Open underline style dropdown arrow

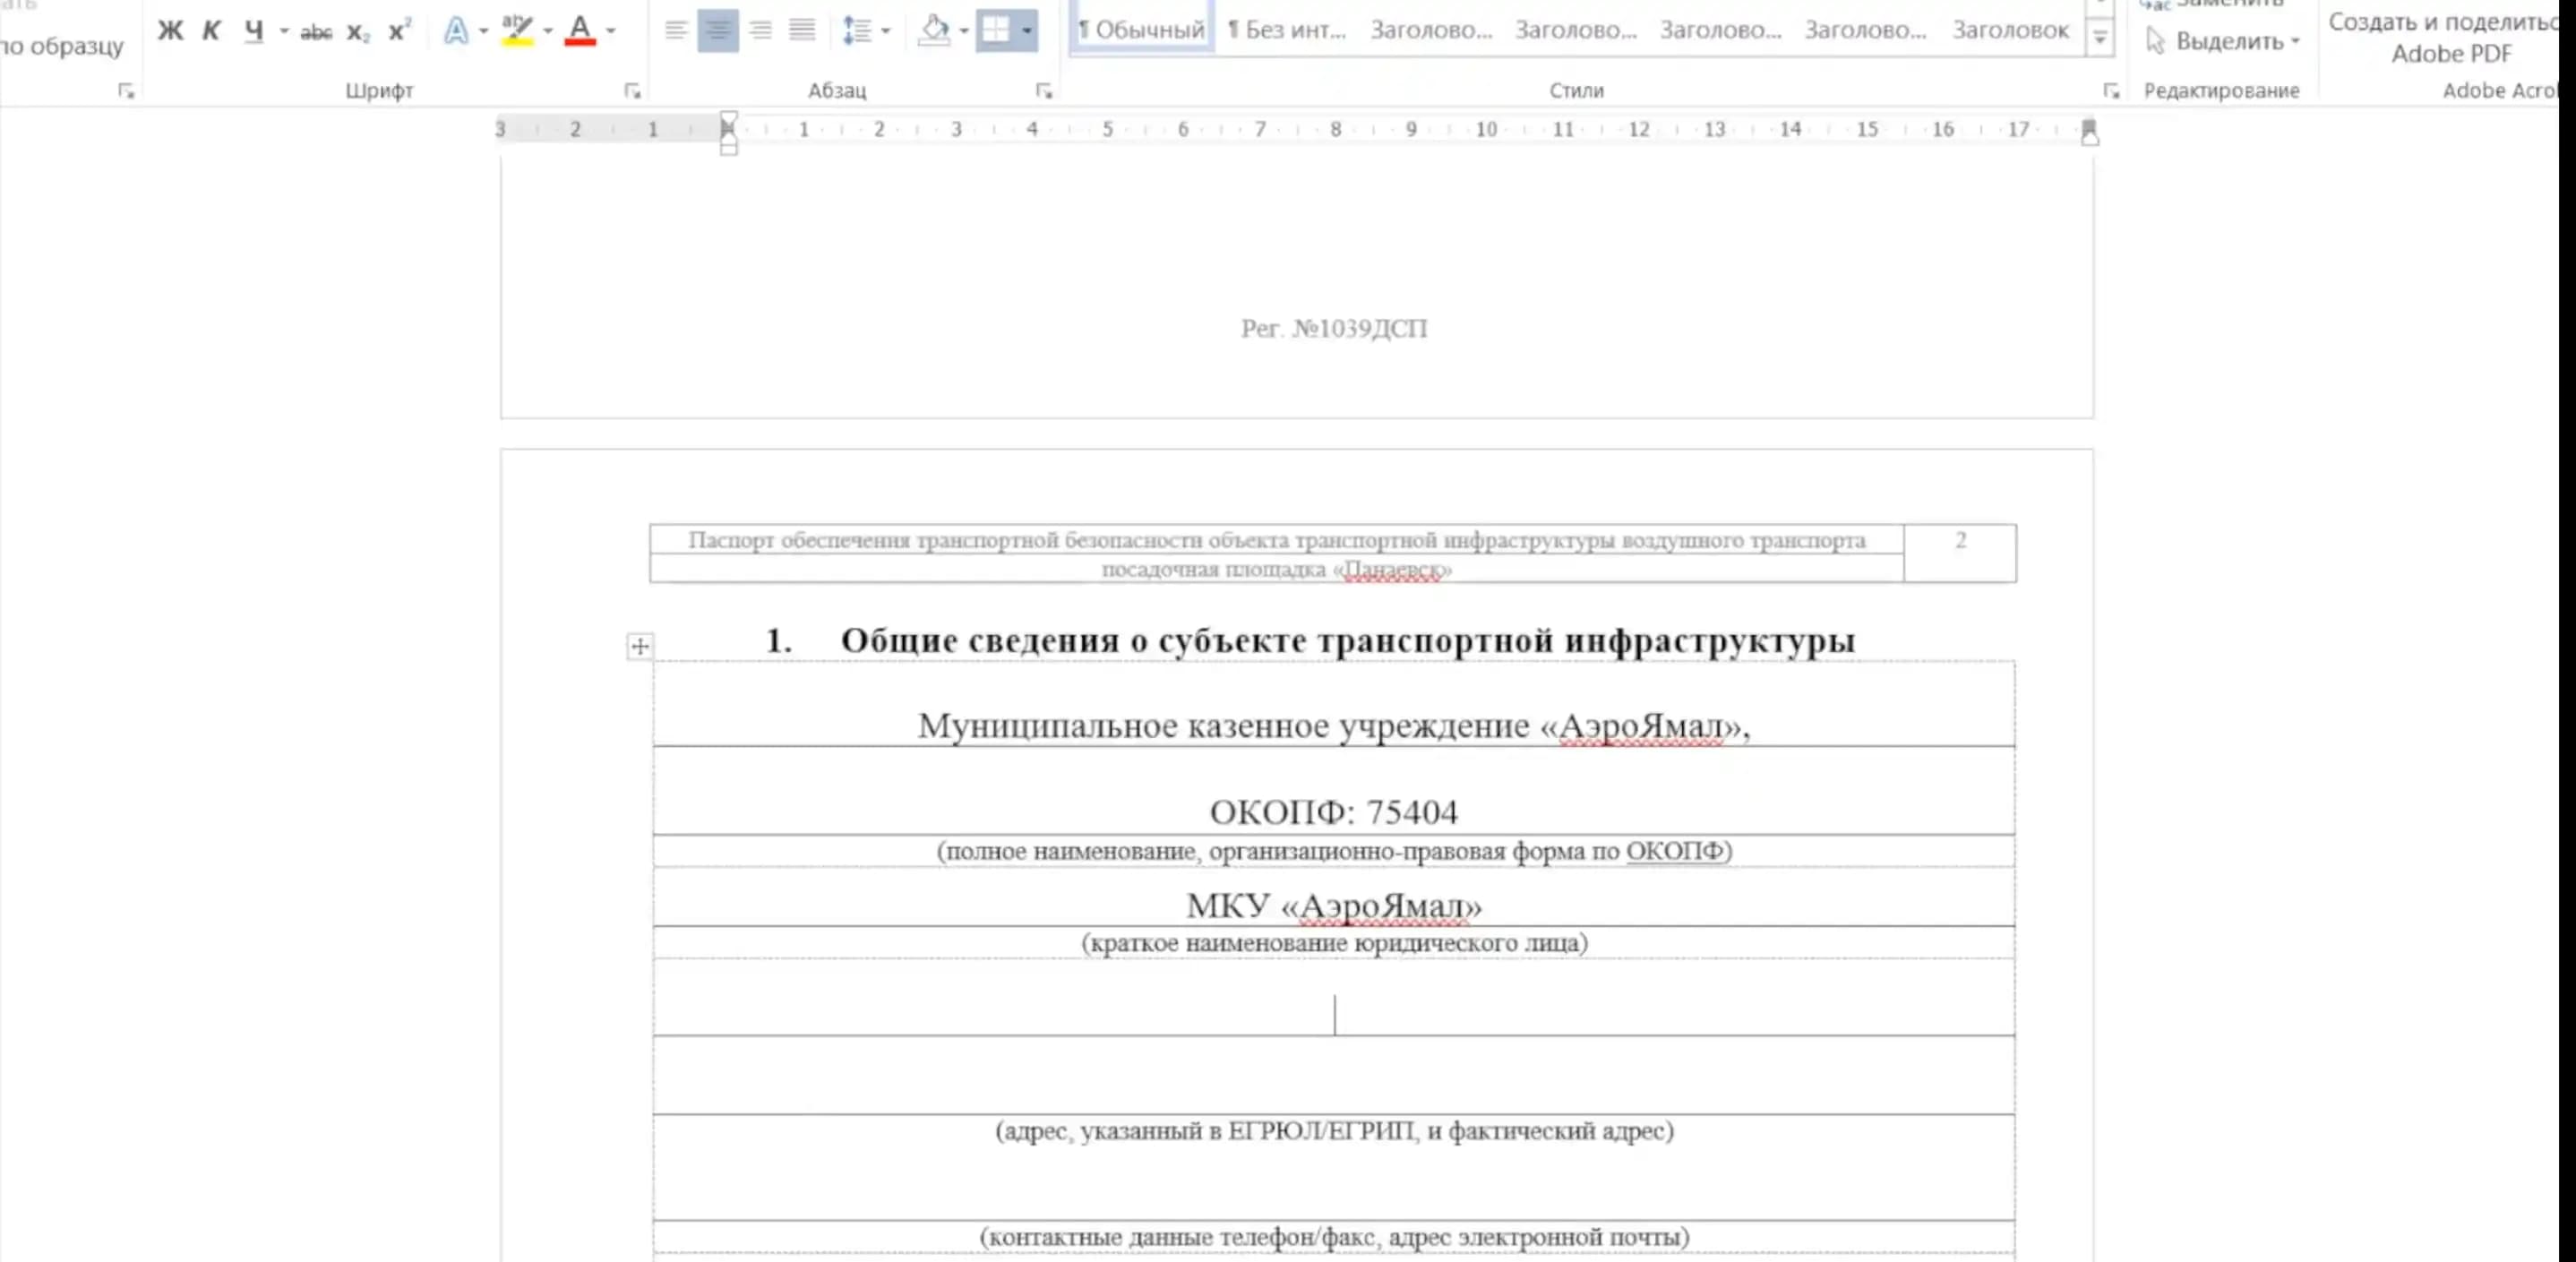pyautogui.click(x=284, y=31)
